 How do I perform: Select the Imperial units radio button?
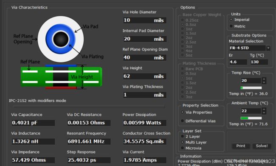click(231, 20)
